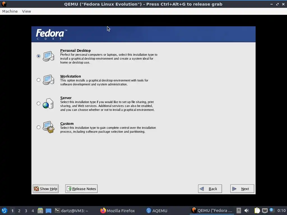
Task: Switch to workspace 4
Action: 33,211
